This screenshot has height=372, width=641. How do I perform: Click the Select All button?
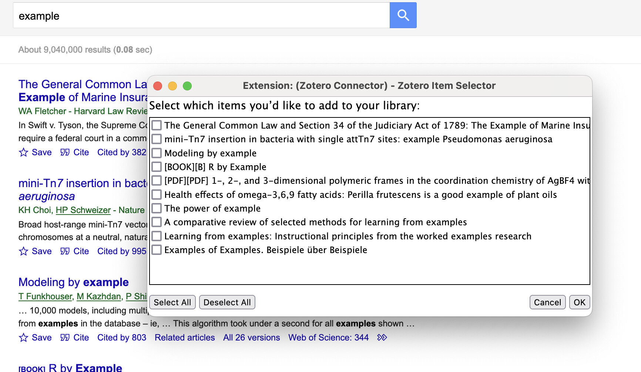[x=172, y=302]
